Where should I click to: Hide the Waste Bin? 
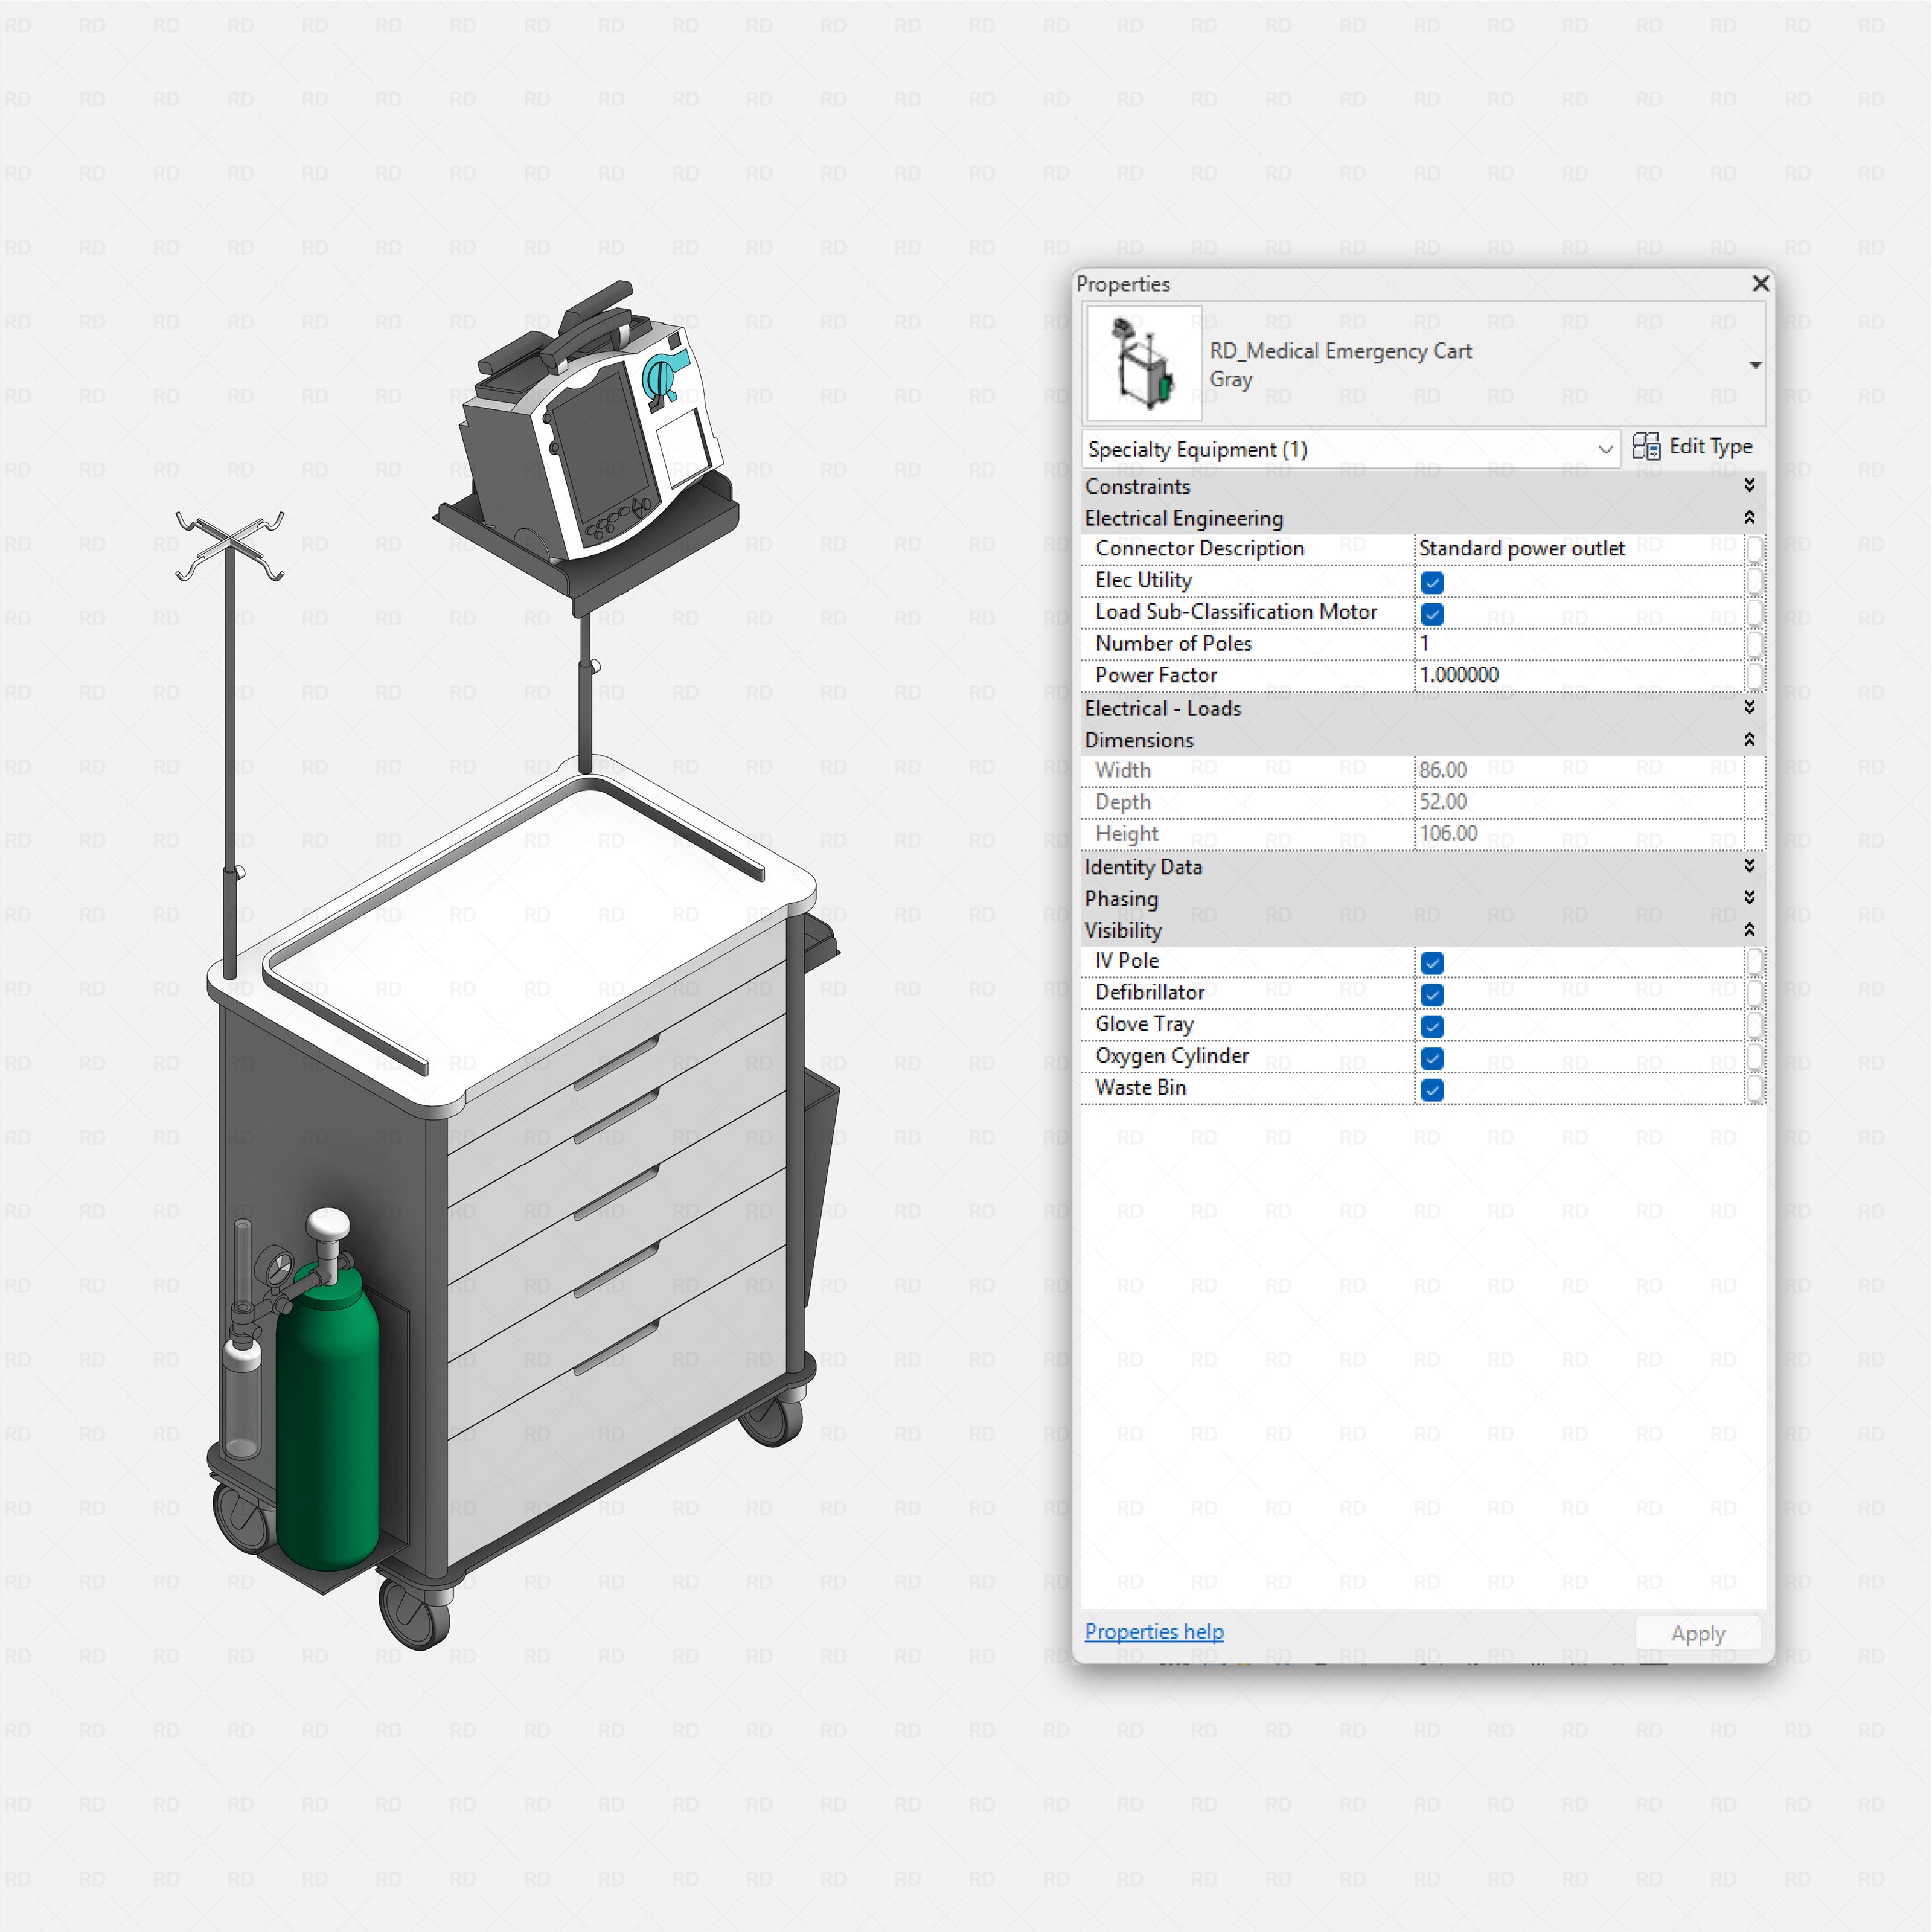click(x=1432, y=1090)
